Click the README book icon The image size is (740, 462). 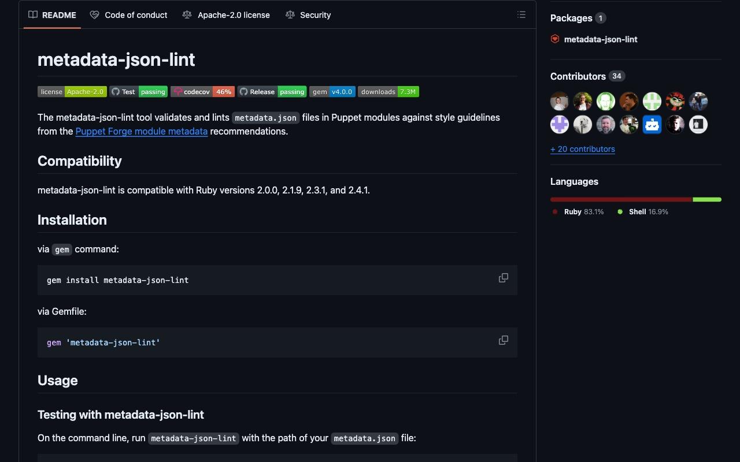tap(33, 15)
